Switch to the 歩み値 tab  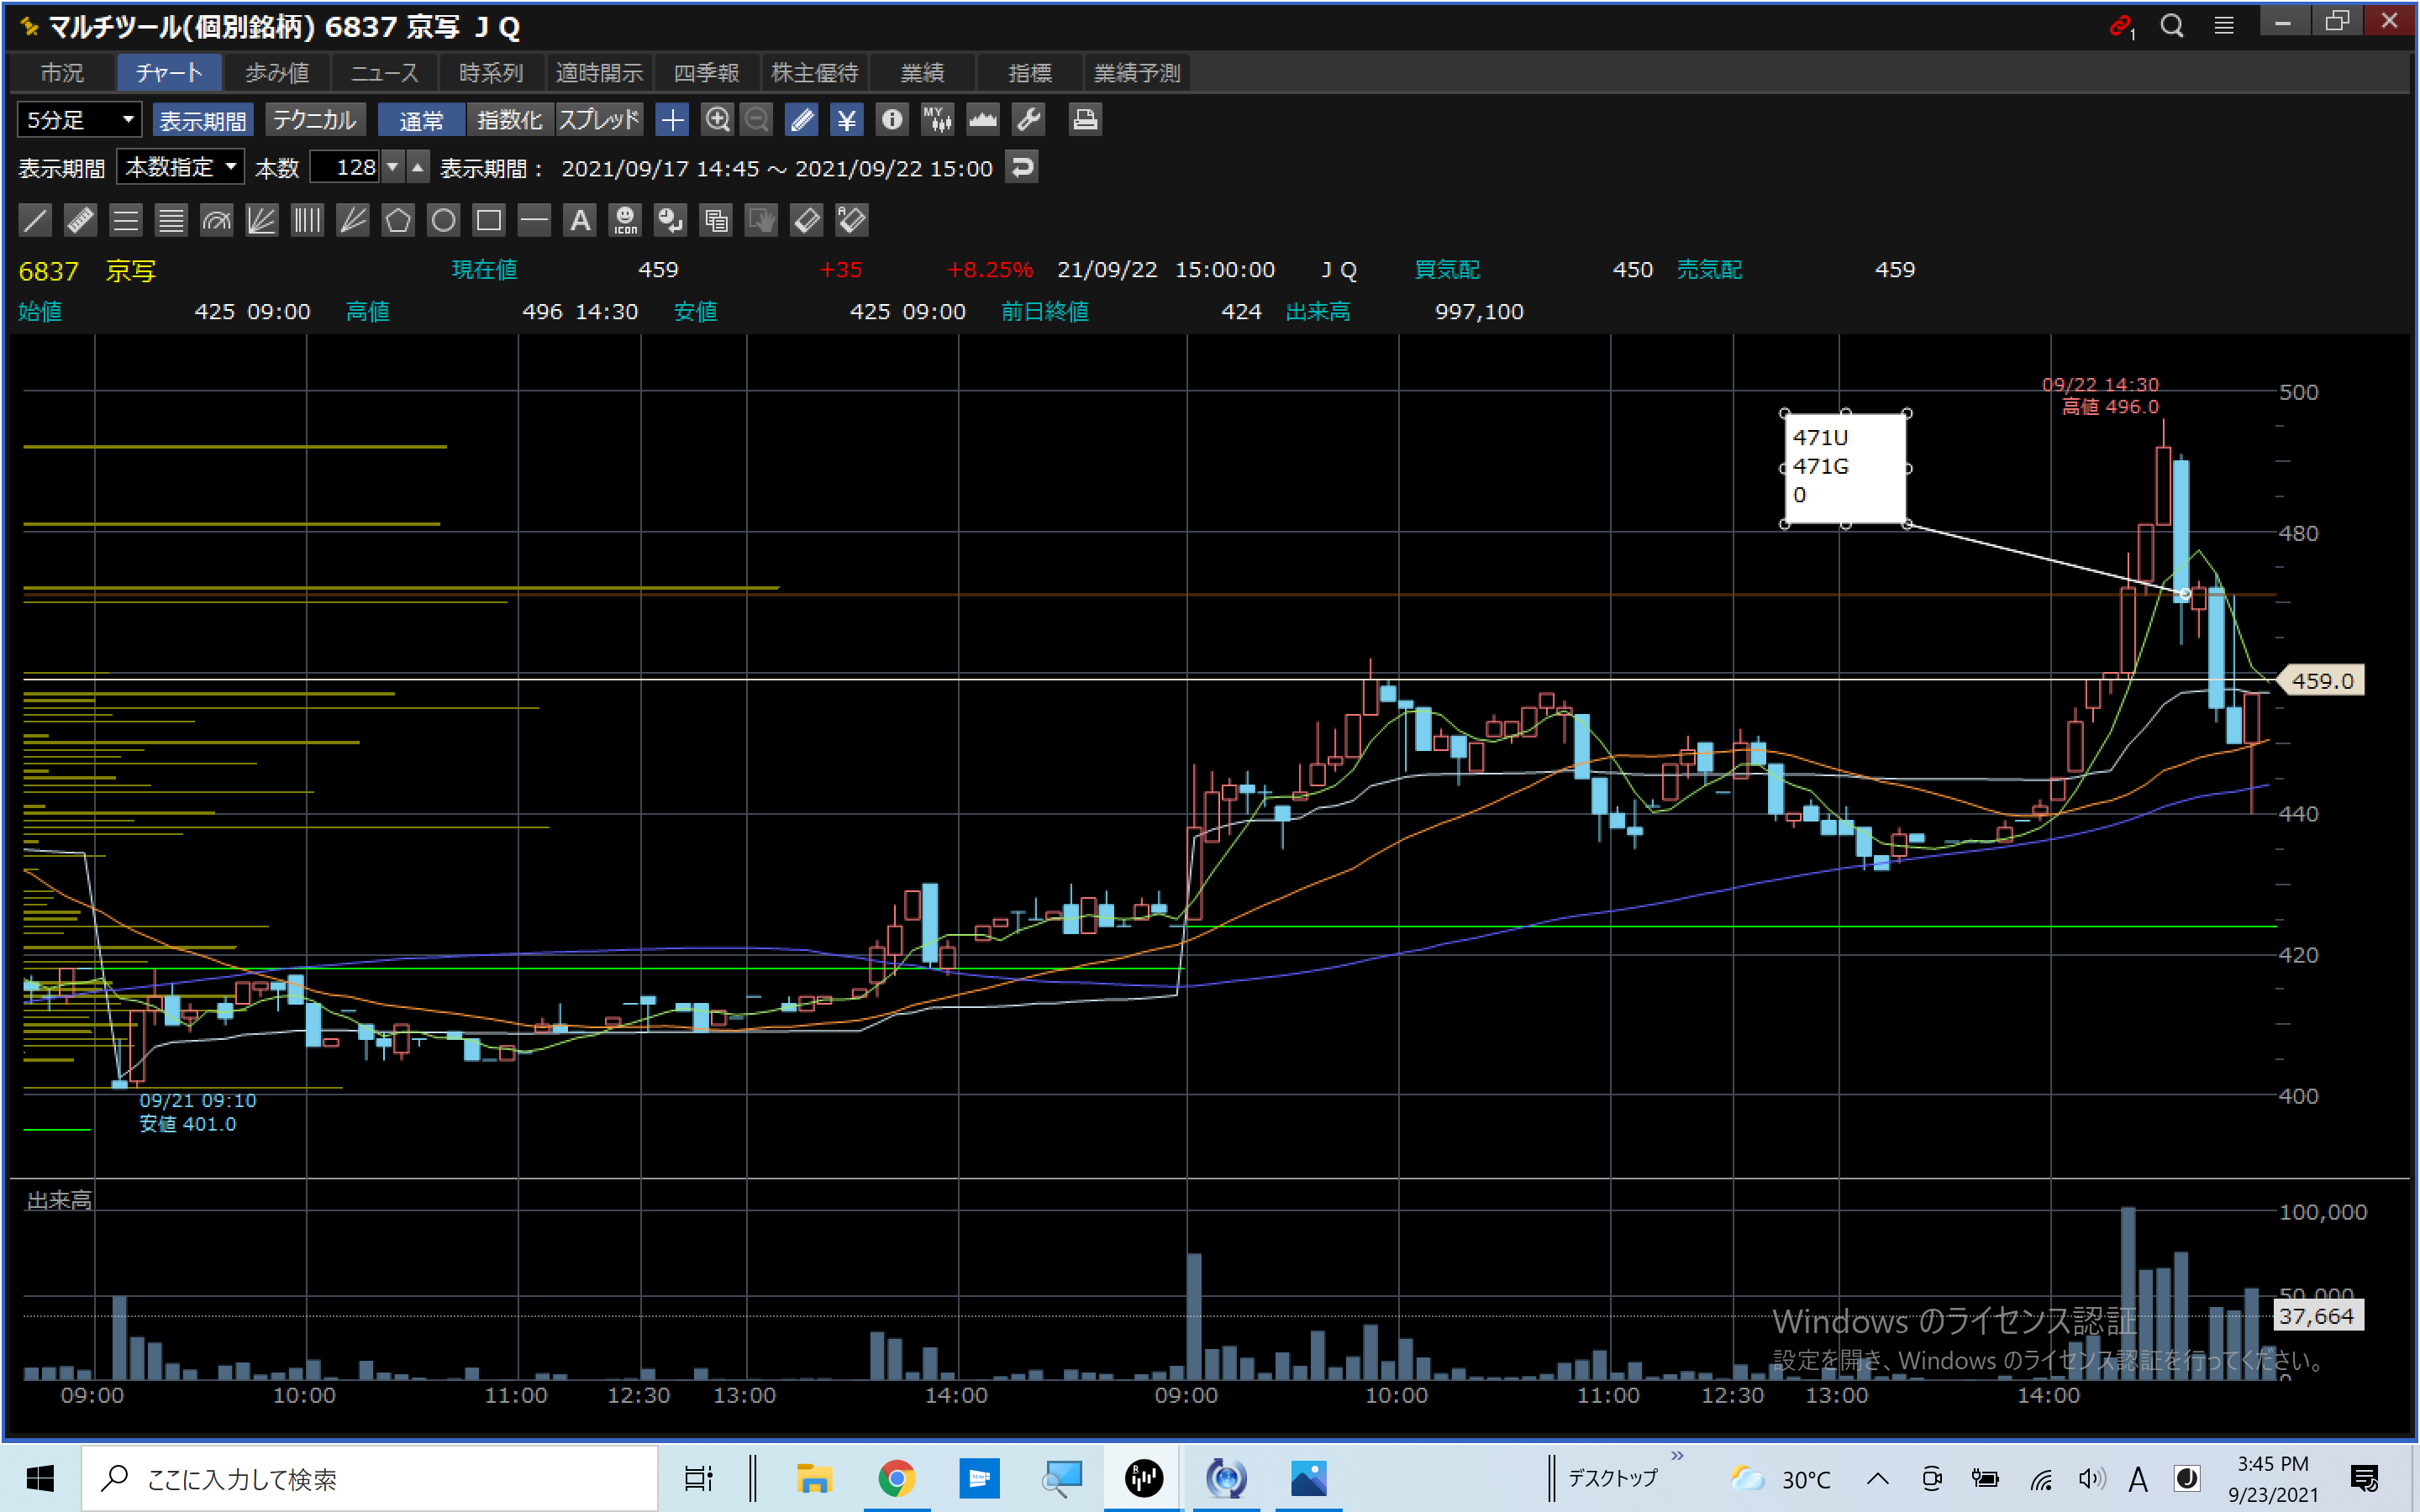[x=277, y=73]
